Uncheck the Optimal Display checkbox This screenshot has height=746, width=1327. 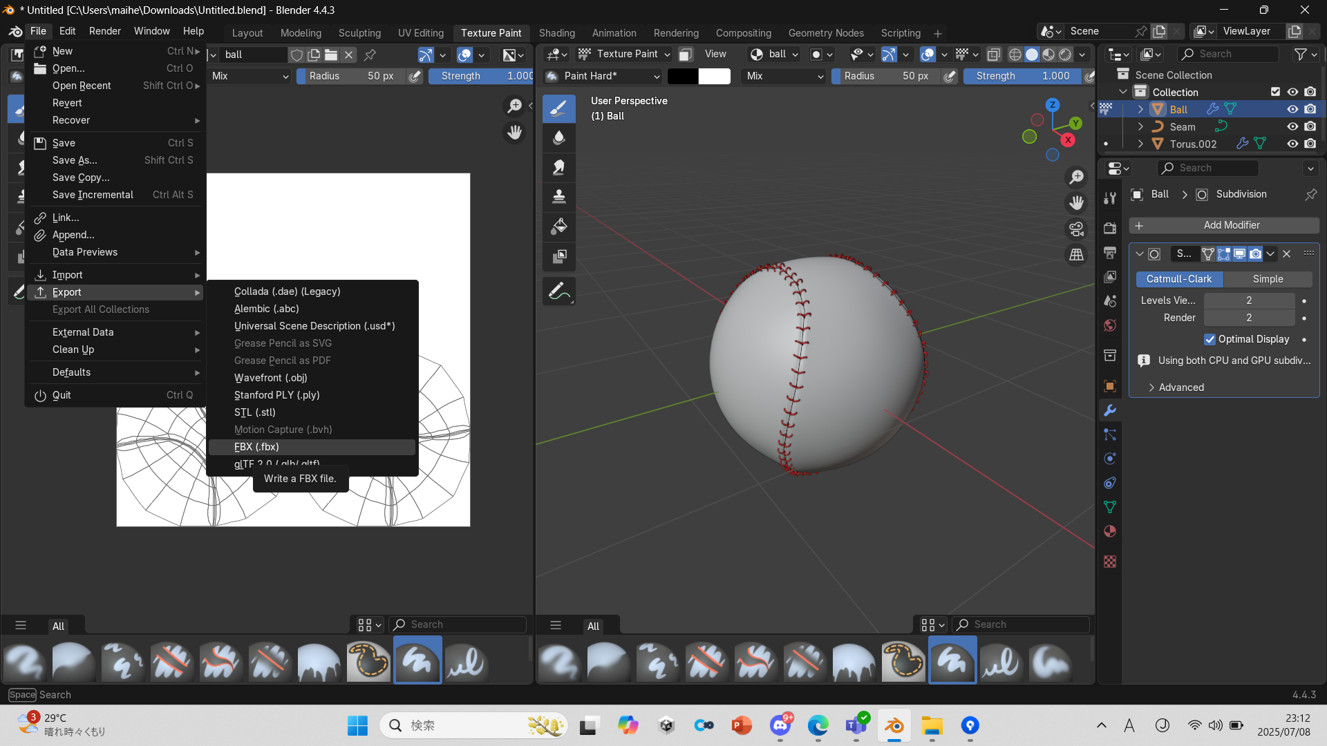click(1211, 339)
